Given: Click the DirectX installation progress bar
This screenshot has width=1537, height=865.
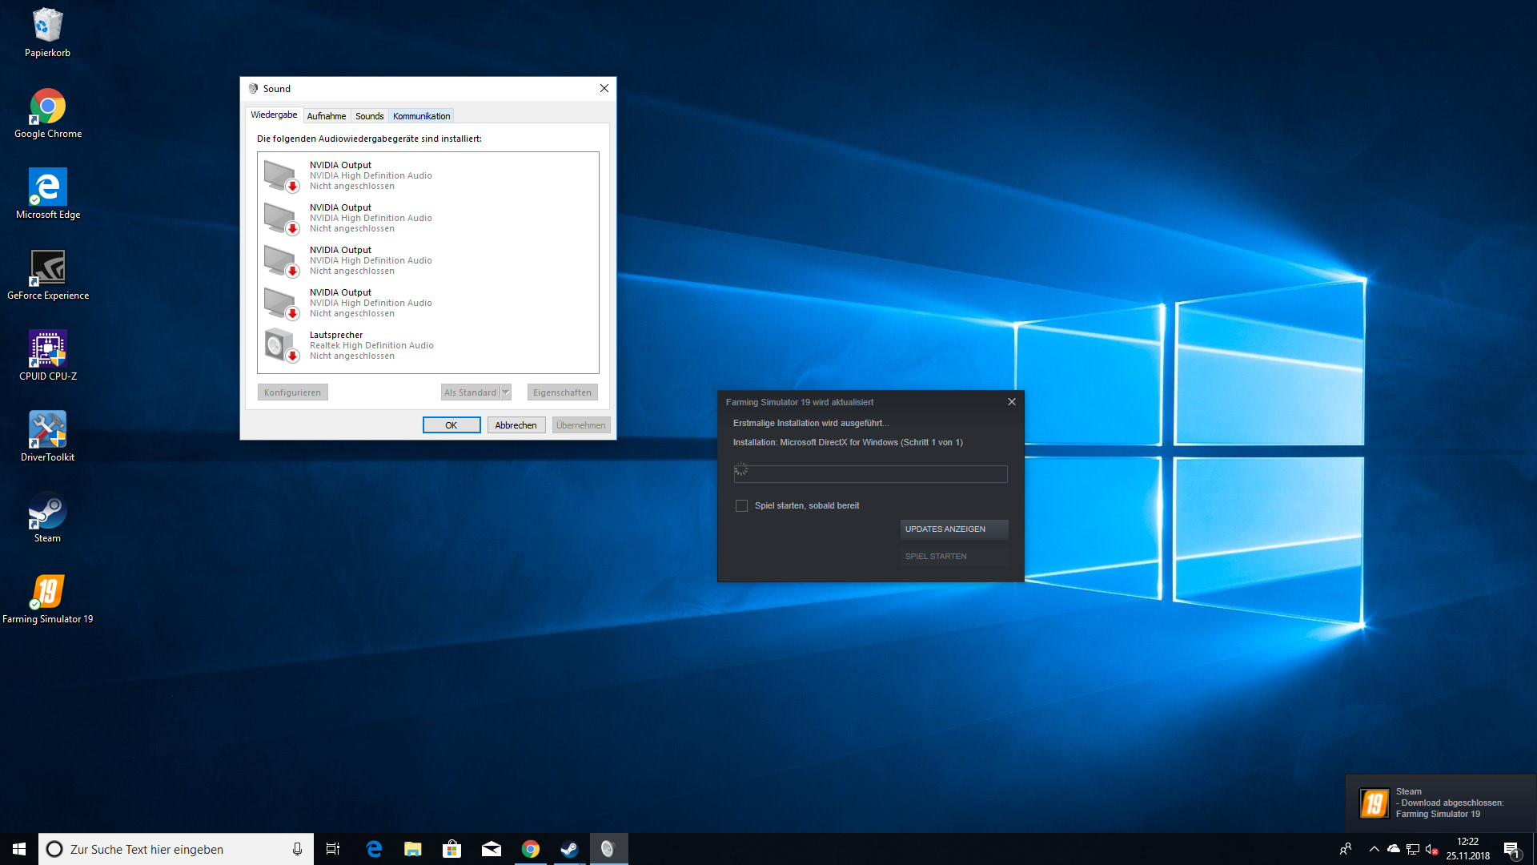Looking at the screenshot, I should click(870, 474).
